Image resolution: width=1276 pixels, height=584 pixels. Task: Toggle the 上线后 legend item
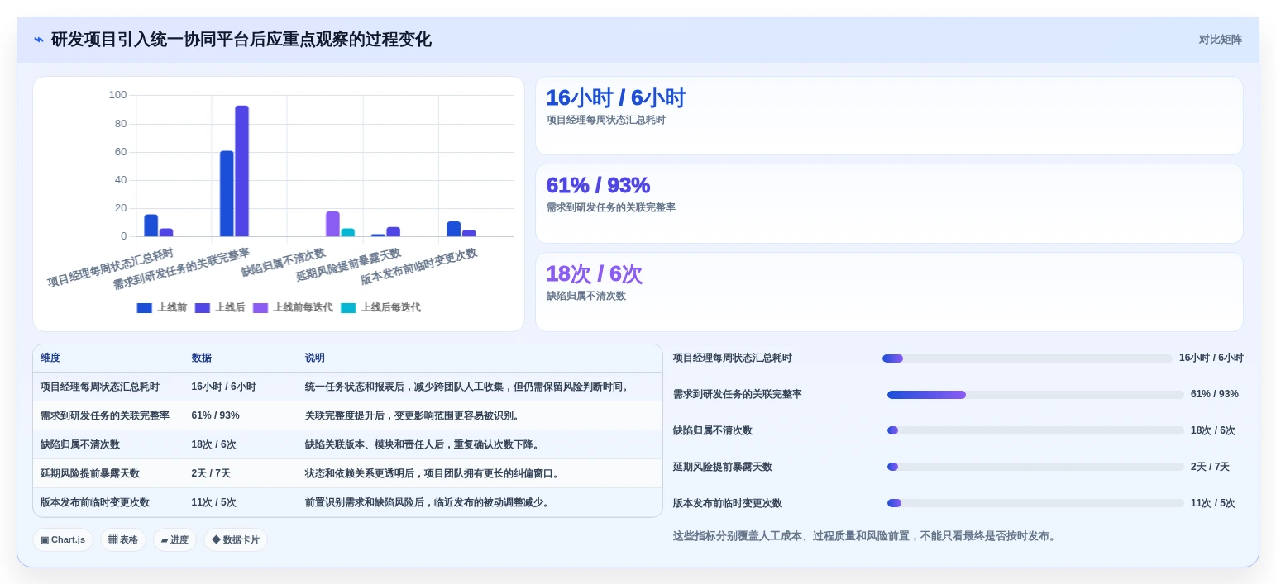(x=220, y=307)
